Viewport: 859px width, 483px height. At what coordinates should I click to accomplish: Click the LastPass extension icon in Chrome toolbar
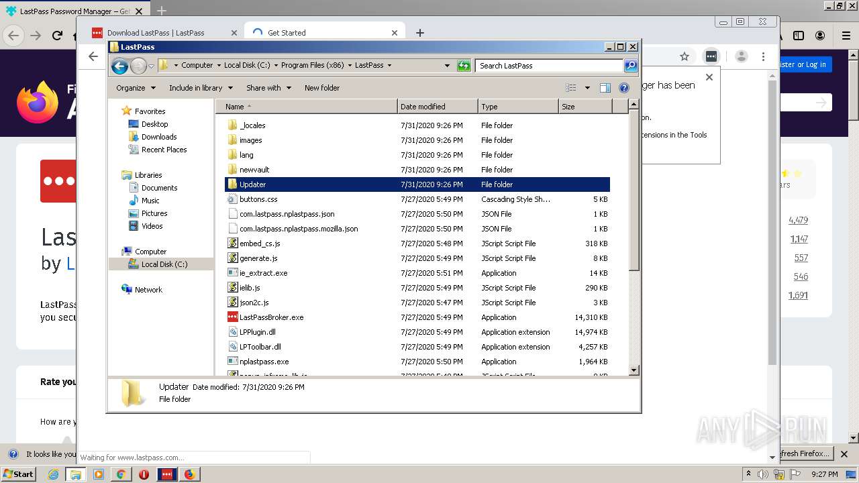click(711, 57)
